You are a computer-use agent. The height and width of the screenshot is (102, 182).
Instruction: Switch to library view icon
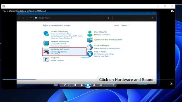coord(172,11)
